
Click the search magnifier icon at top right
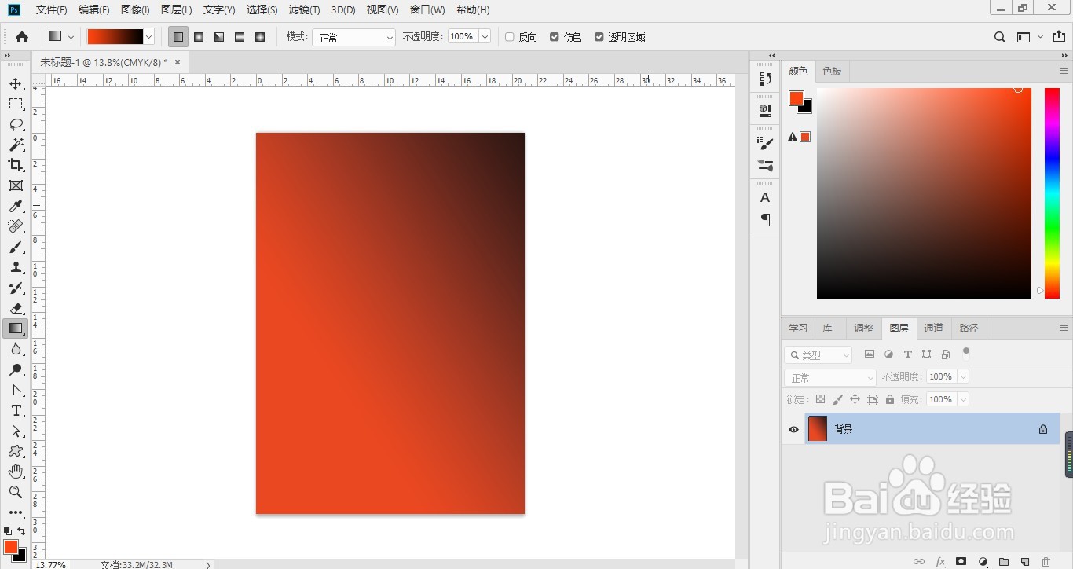1000,37
